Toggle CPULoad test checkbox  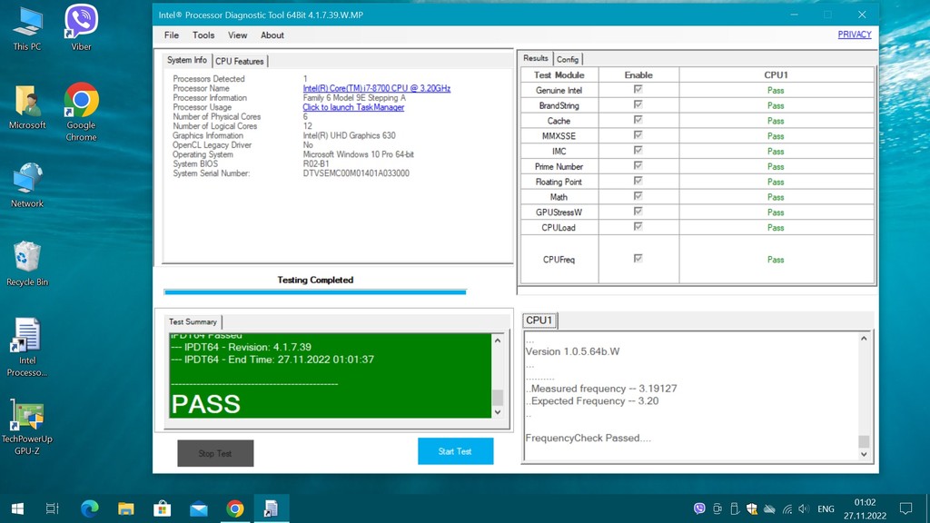click(638, 227)
